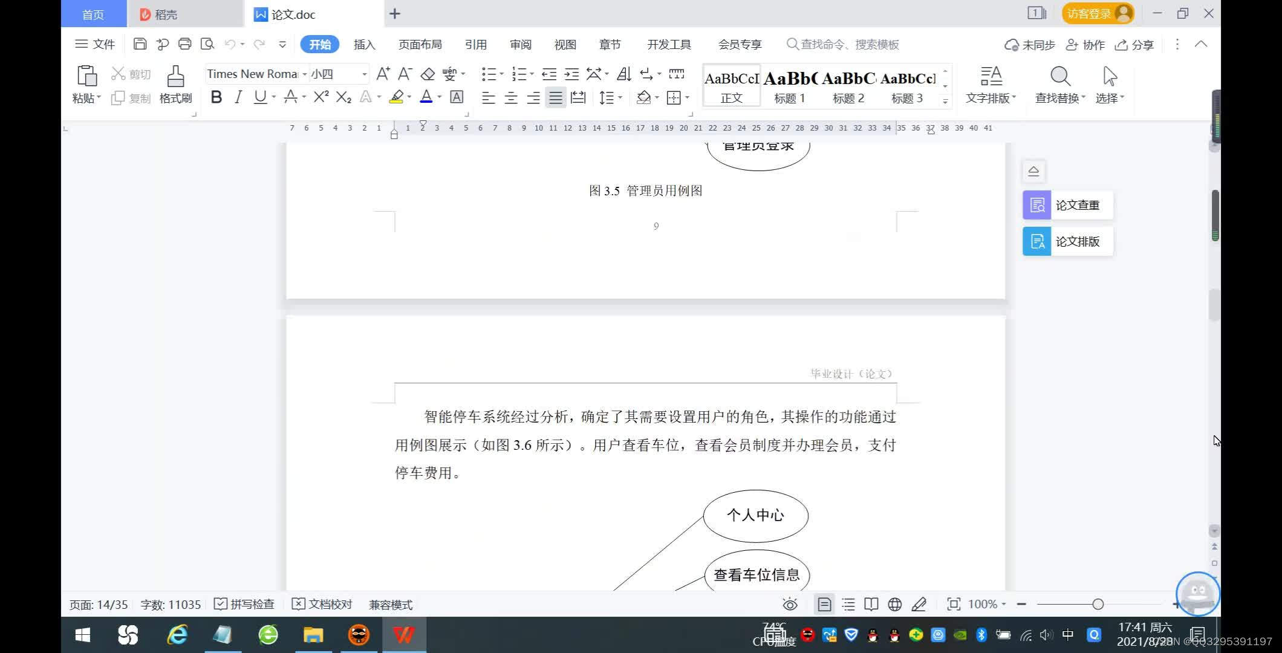1282x653 pixels.
Task: Expand bullet list options arrow
Action: (x=501, y=74)
